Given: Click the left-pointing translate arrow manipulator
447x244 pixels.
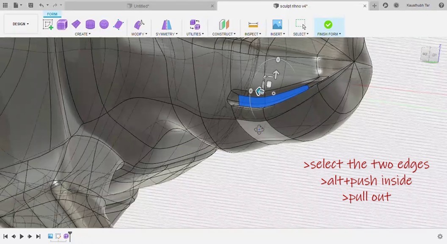Looking at the screenshot, I should 260,92.
